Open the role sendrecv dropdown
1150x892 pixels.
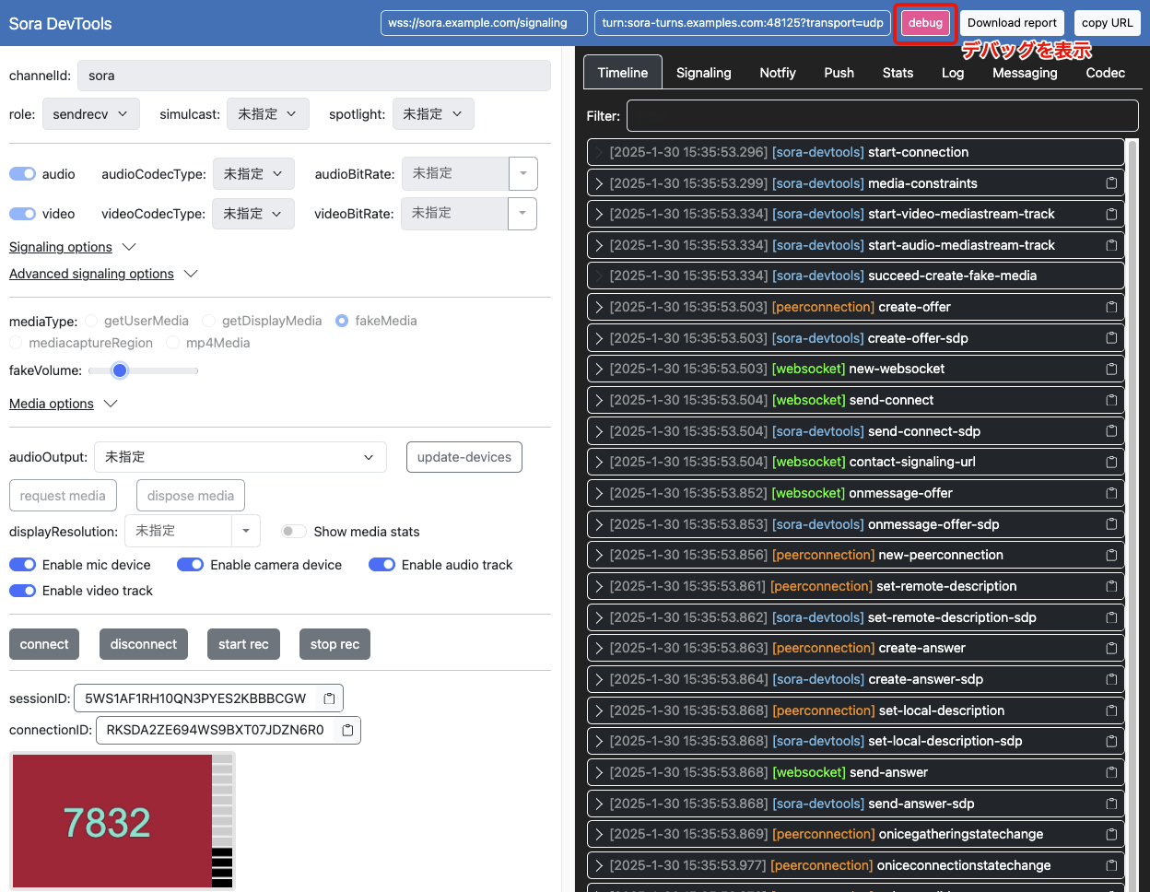(x=90, y=113)
